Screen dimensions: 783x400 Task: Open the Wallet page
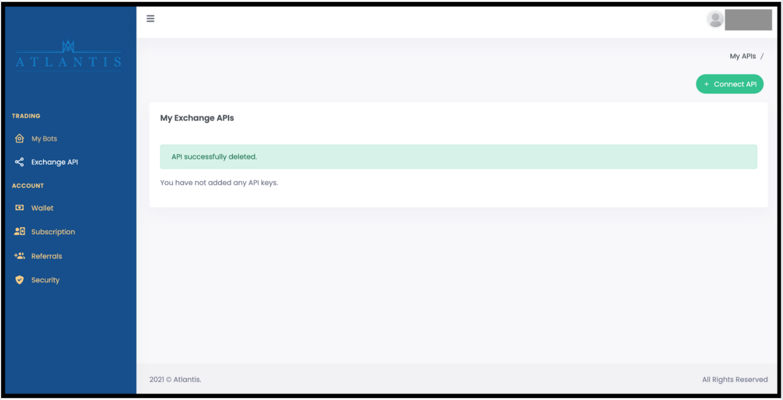42,208
